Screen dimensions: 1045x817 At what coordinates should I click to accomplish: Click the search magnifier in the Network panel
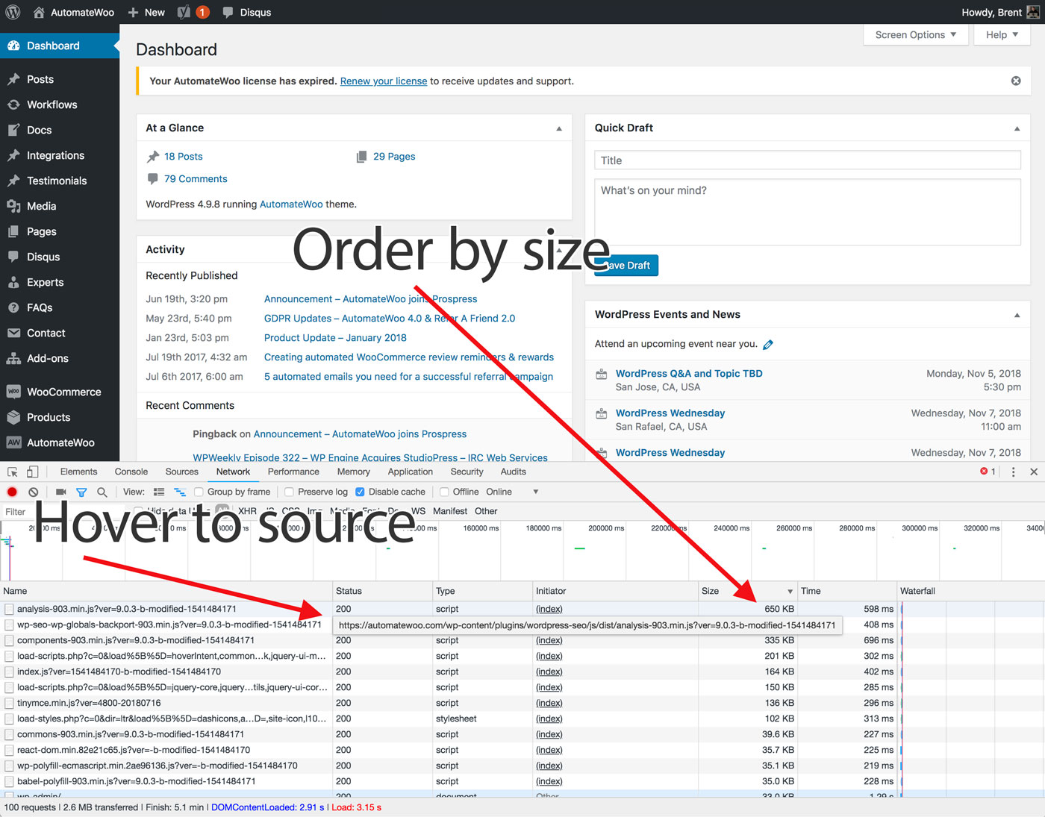pyautogui.click(x=102, y=492)
